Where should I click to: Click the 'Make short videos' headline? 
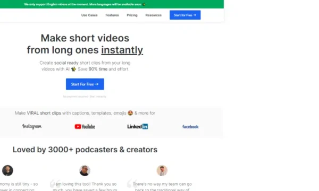85,38
